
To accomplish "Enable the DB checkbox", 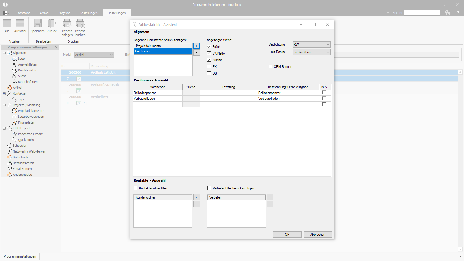I will pos(209,73).
